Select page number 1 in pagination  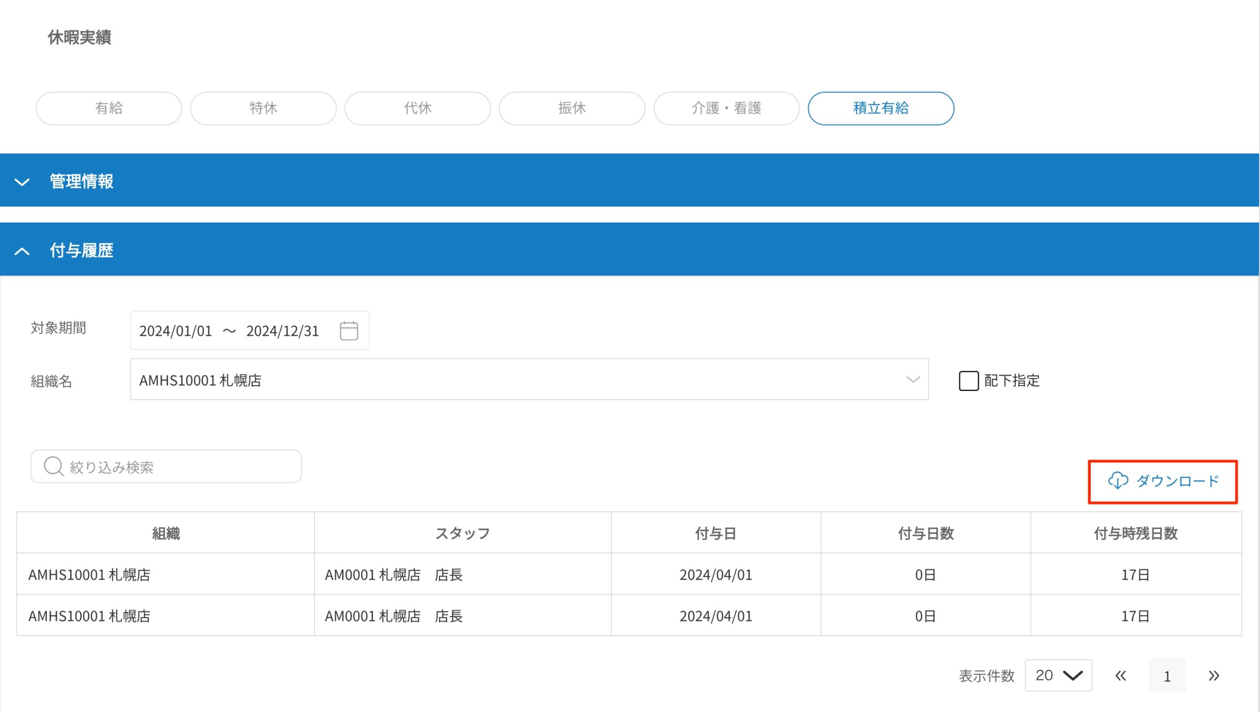click(1167, 676)
